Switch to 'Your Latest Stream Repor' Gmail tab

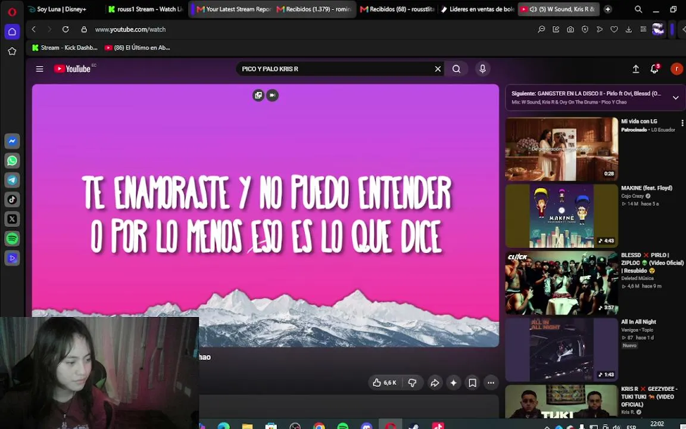(233, 9)
